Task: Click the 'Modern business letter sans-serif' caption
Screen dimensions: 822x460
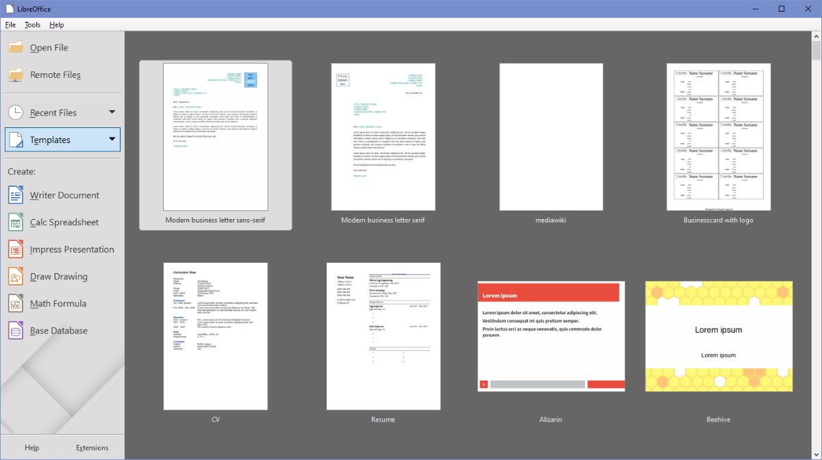Action: (215, 220)
